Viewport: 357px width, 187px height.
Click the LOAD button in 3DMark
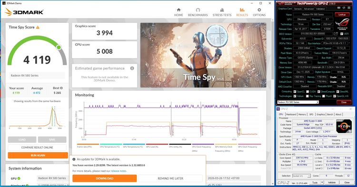[x=22, y=140]
